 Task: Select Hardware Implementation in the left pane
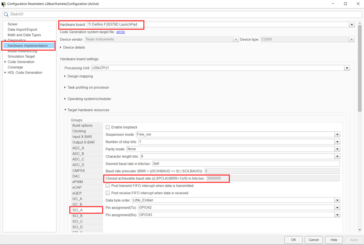28,46
